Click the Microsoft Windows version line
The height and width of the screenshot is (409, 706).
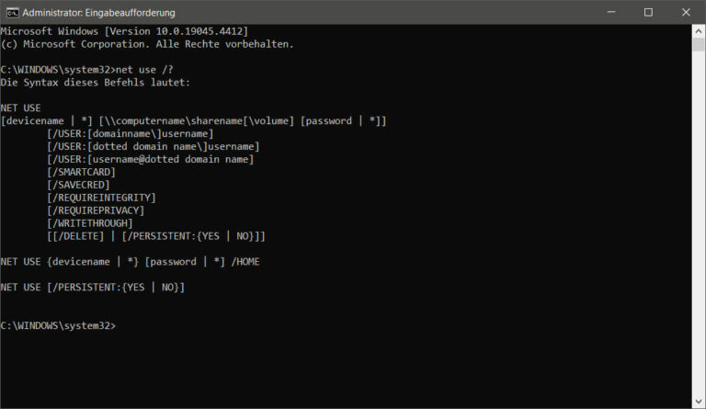click(x=124, y=31)
